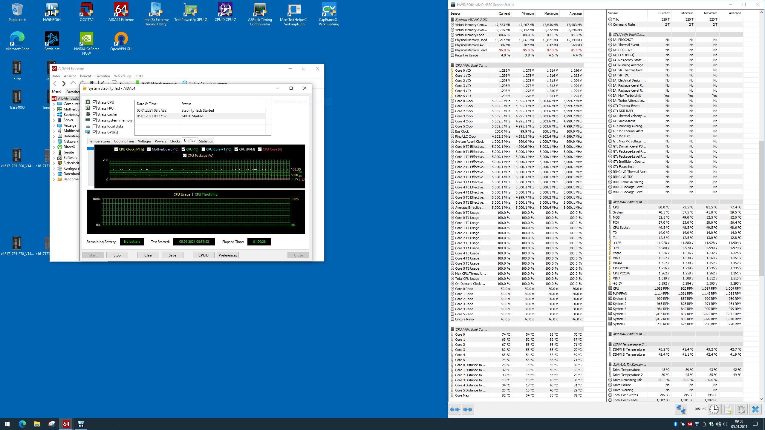The width and height of the screenshot is (765, 430).
Task: Click the blue X close sensors icon
Action: point(755,409)
